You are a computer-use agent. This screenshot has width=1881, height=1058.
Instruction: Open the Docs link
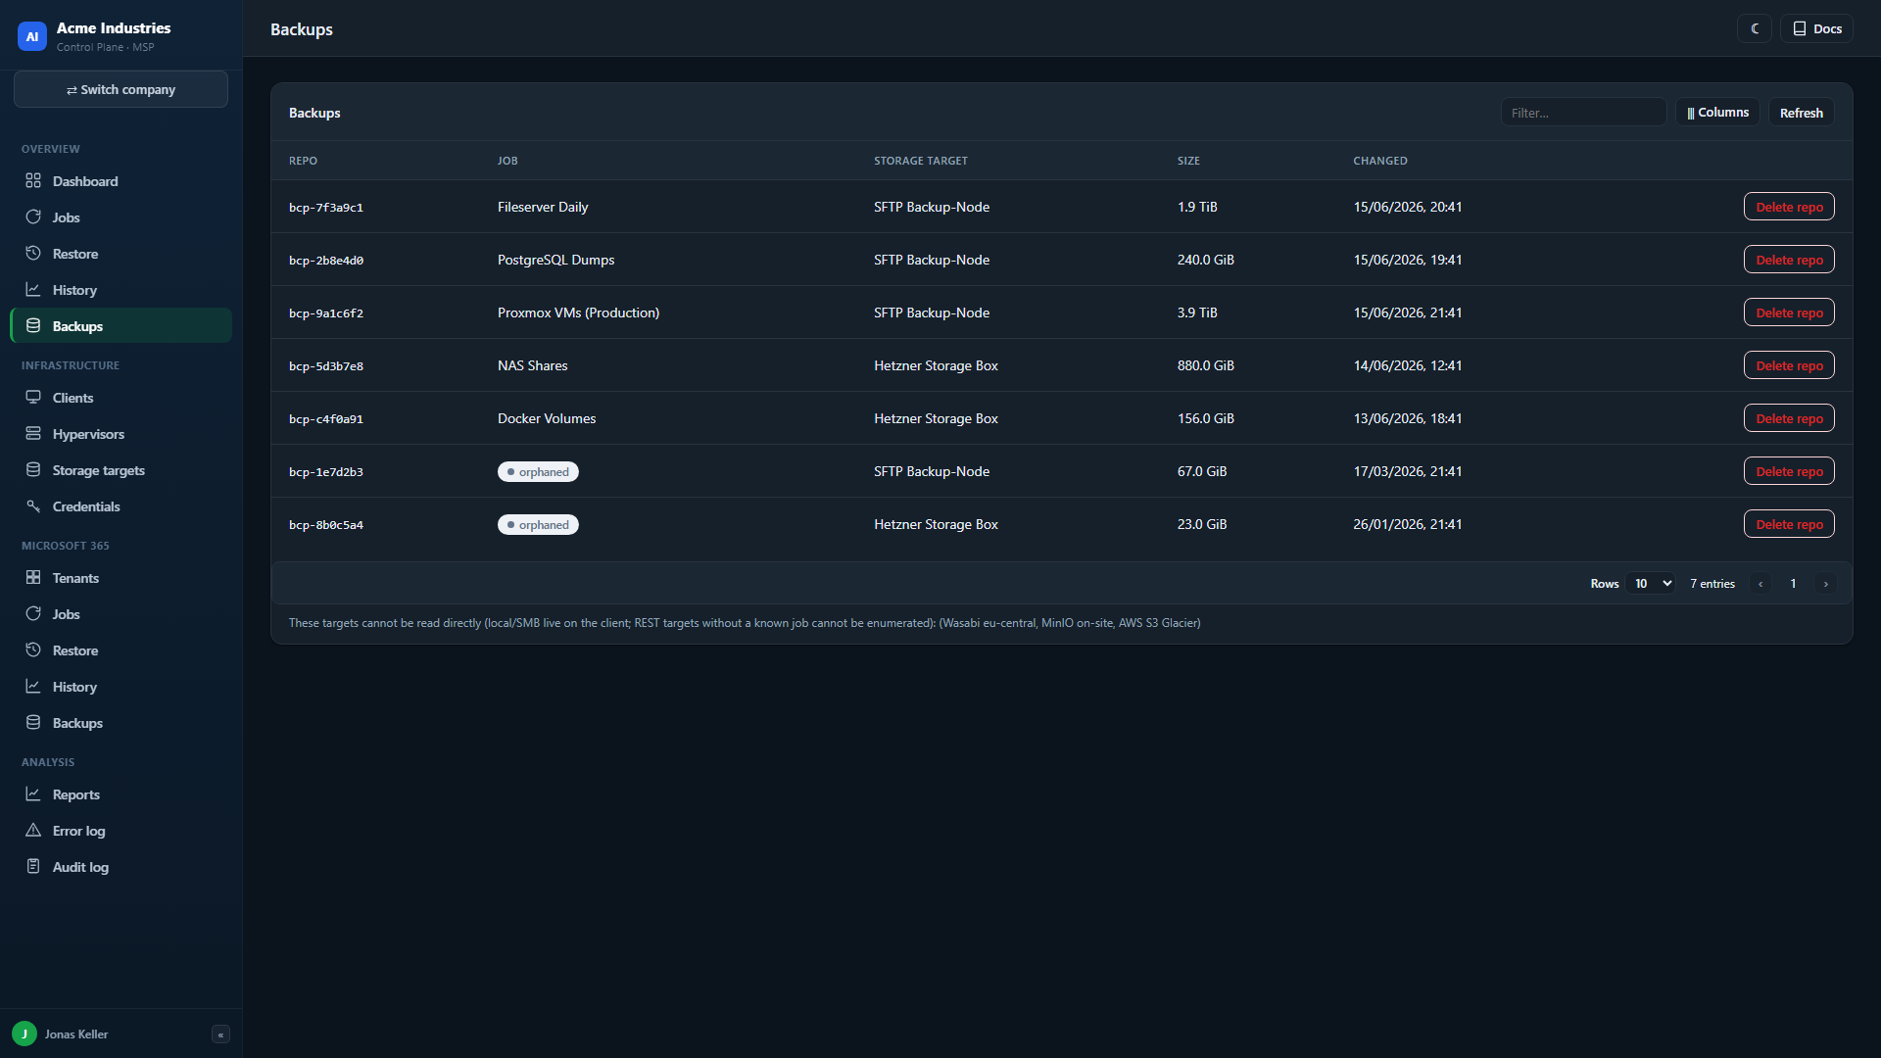click(x=1816, y=29)
